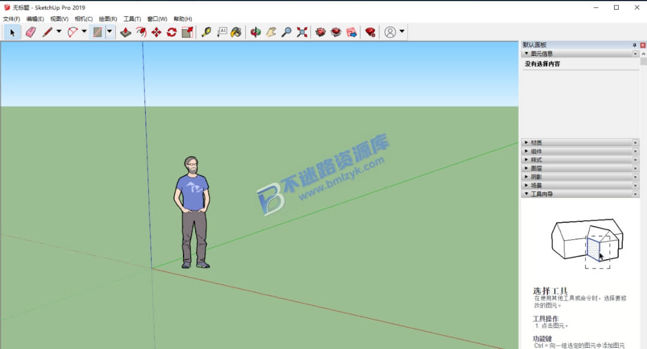Select the Scale tool

[187, 32]
